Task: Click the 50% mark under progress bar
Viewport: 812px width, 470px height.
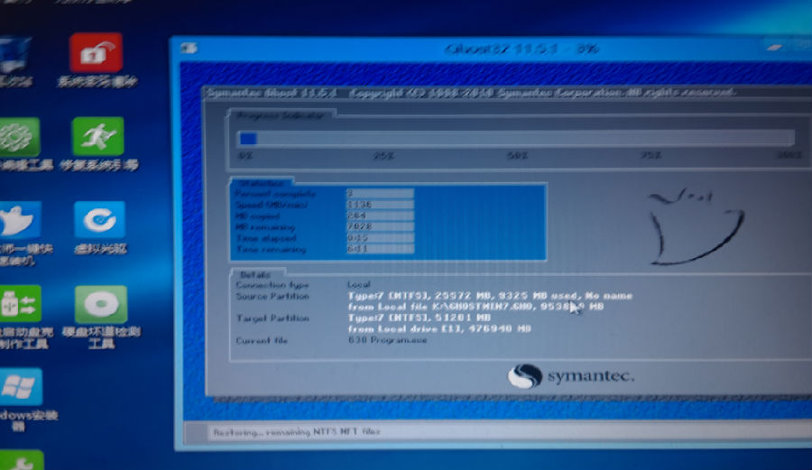Action: pos(517,156)
